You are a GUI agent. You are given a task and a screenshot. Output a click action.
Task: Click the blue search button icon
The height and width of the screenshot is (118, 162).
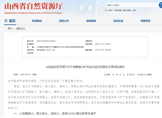tap(161, 5)
